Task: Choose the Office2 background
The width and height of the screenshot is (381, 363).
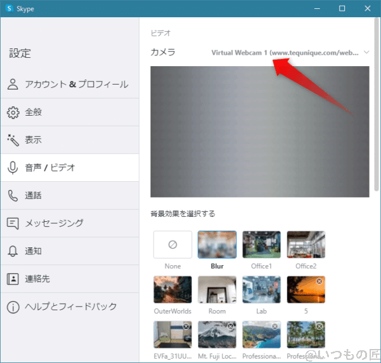Action: coord(306,245)
